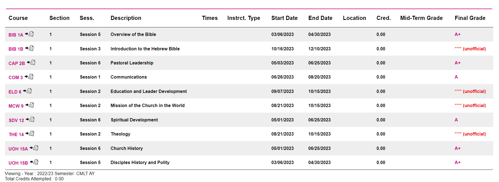Click the course details icon beside BIB 1A
Screen dimensions: 499x182
30,34
